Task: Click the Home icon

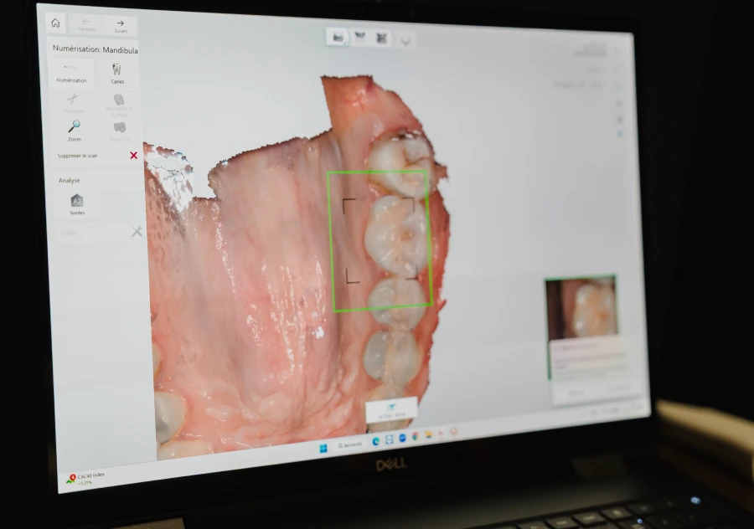Action: [x=55, y=23]
